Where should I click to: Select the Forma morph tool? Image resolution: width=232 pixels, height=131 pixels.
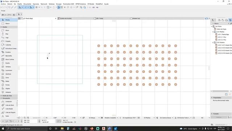[9, 85]
